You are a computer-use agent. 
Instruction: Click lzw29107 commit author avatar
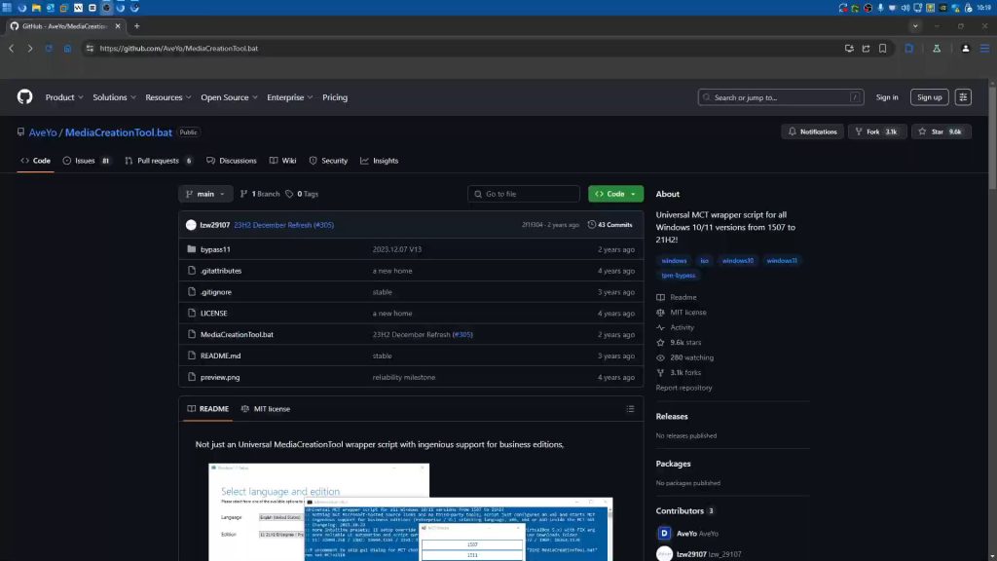[x=191, y=225]
